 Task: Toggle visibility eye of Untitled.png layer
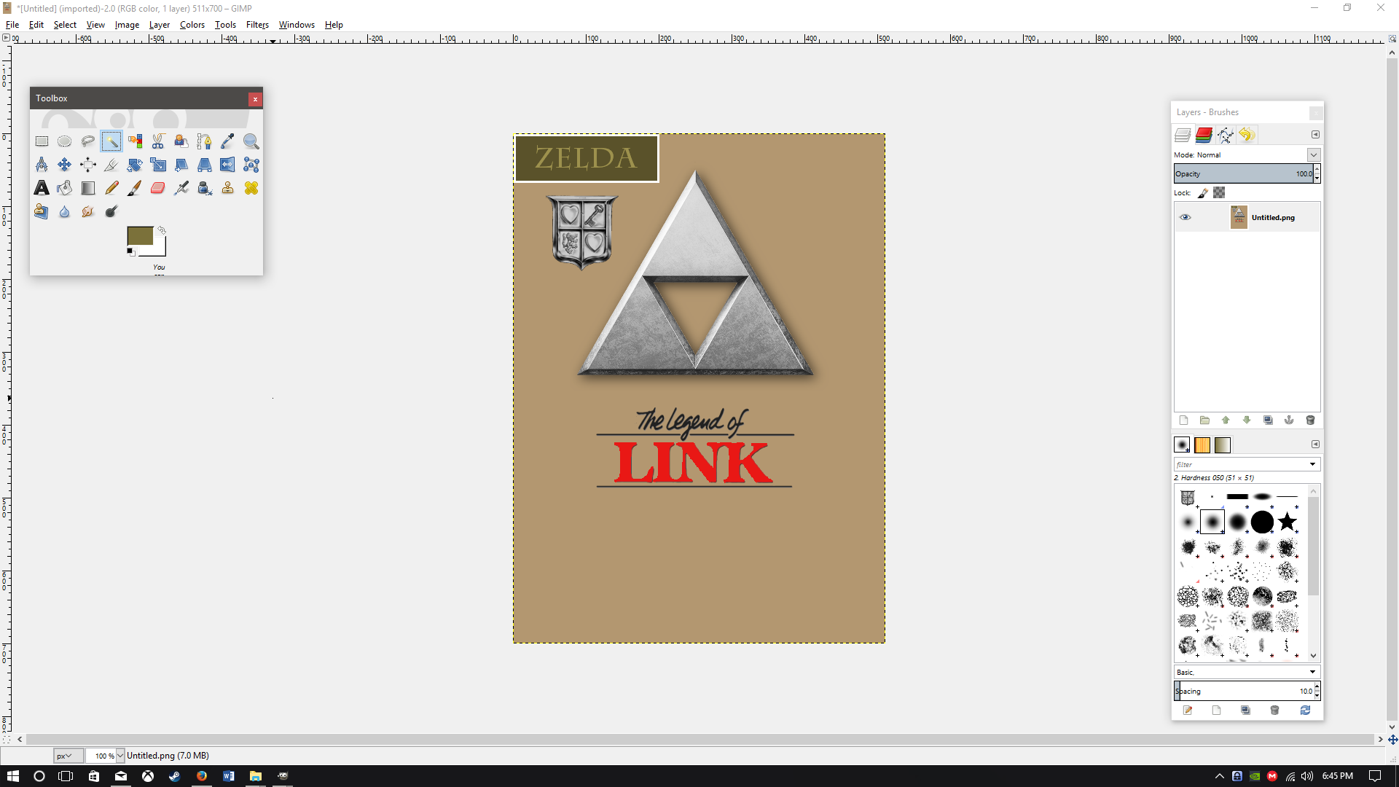[x=1185, y=217]
